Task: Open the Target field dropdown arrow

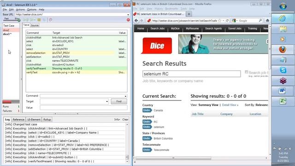Action: pyautogui.click(x=107, y=101)
